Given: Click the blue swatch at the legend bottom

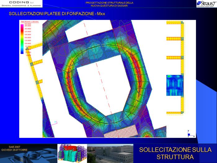Looking at the screenshot, I should (x=22, y=53).
